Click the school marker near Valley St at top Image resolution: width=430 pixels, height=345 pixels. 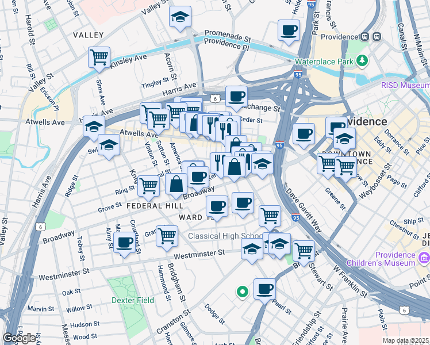pyautogui.click(x=180, y=18)
